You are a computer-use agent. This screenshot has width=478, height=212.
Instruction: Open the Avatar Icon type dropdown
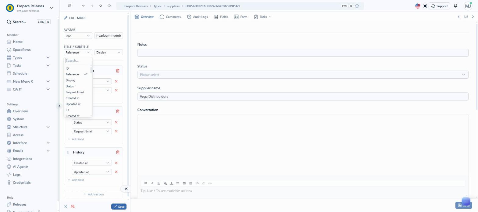point(78,36)
